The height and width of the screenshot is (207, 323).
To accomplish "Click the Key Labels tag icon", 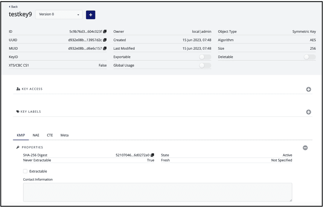I will tap(17, 111).
